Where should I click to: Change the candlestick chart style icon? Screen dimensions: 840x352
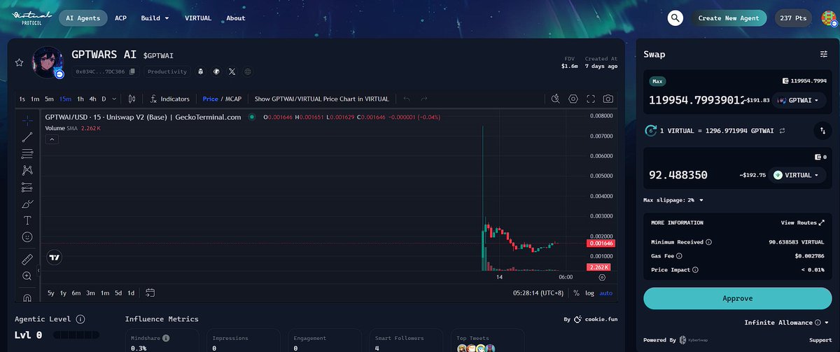[x=130, y=99]
